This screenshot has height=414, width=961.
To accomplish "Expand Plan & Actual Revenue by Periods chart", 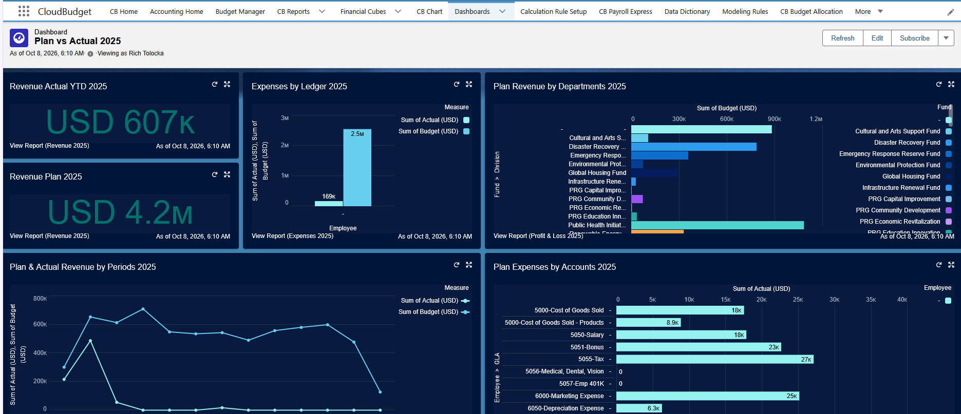I will click(469, 265).
